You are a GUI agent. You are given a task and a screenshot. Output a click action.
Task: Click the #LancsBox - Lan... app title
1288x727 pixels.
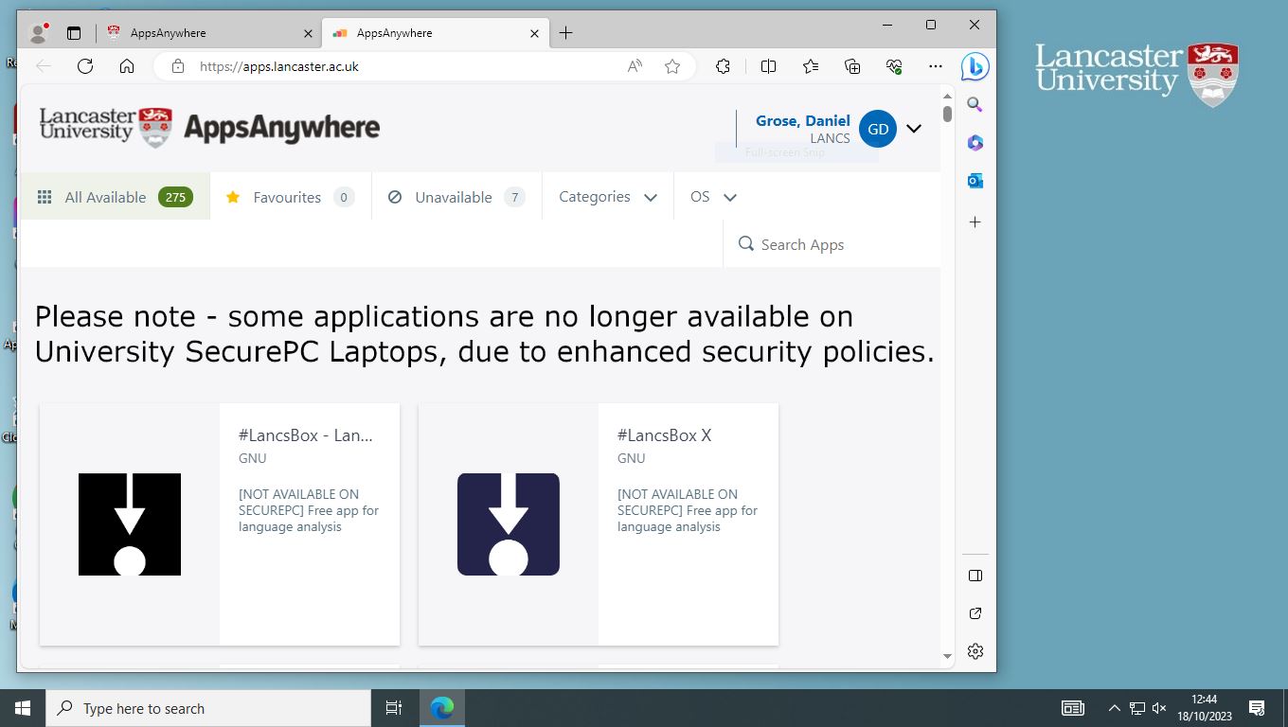tap(305, 435)
